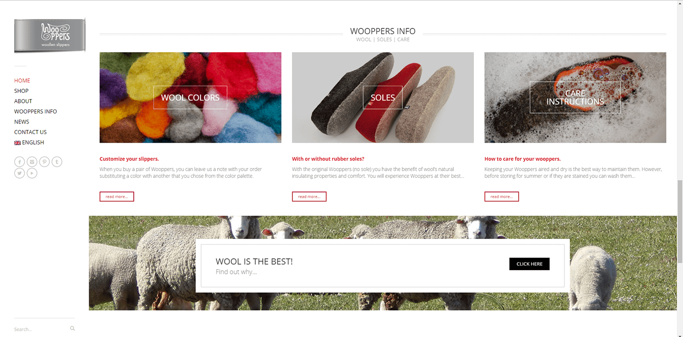The image size is (683, 337).
Task: Click the Search input field
Action: (x=41, y=329)
